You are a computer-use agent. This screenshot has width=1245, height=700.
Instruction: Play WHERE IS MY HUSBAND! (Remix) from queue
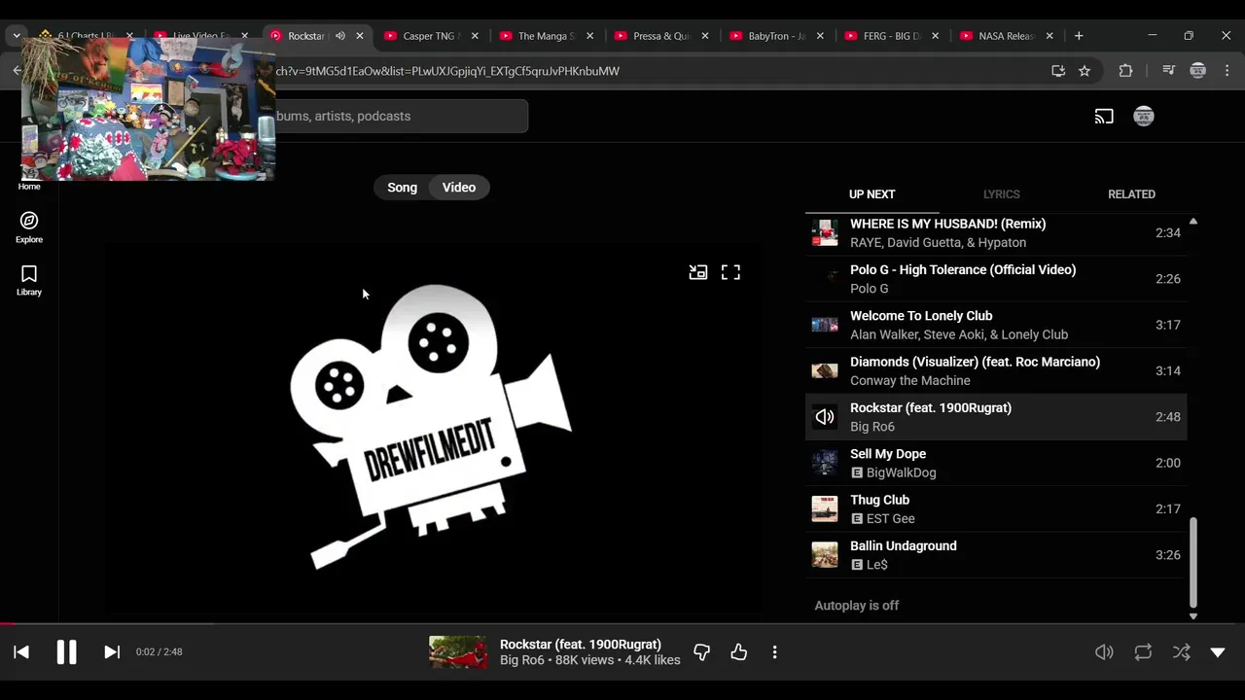(996, 233)
